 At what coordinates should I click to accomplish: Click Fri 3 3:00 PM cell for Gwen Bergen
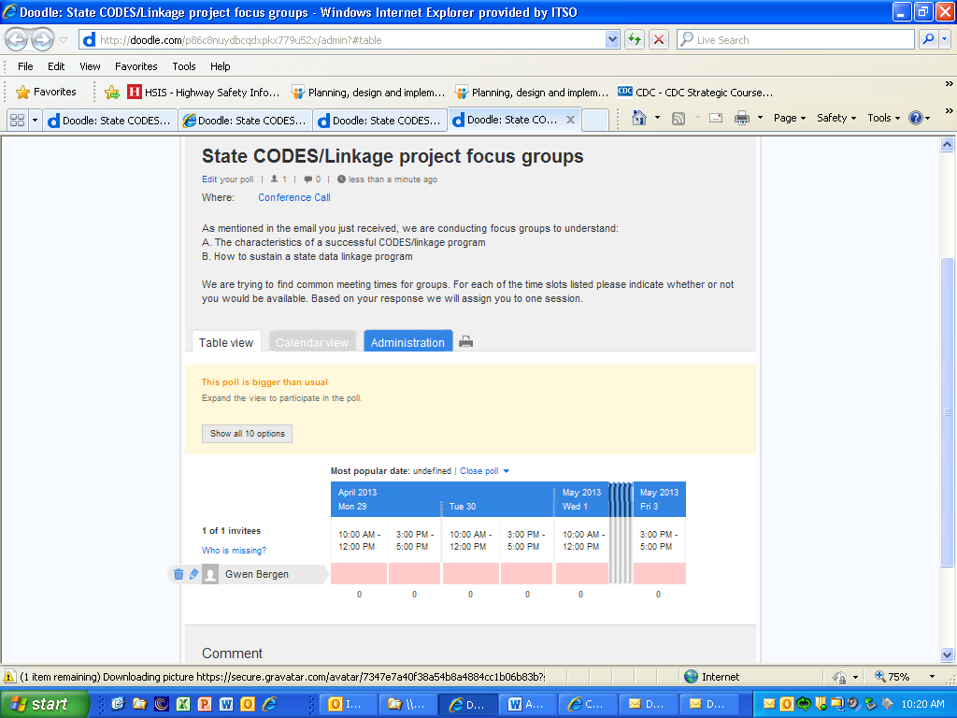pyautogui.click(x=659, y=574)
